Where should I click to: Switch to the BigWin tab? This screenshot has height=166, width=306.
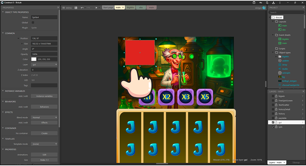click(x=130, y=7)
